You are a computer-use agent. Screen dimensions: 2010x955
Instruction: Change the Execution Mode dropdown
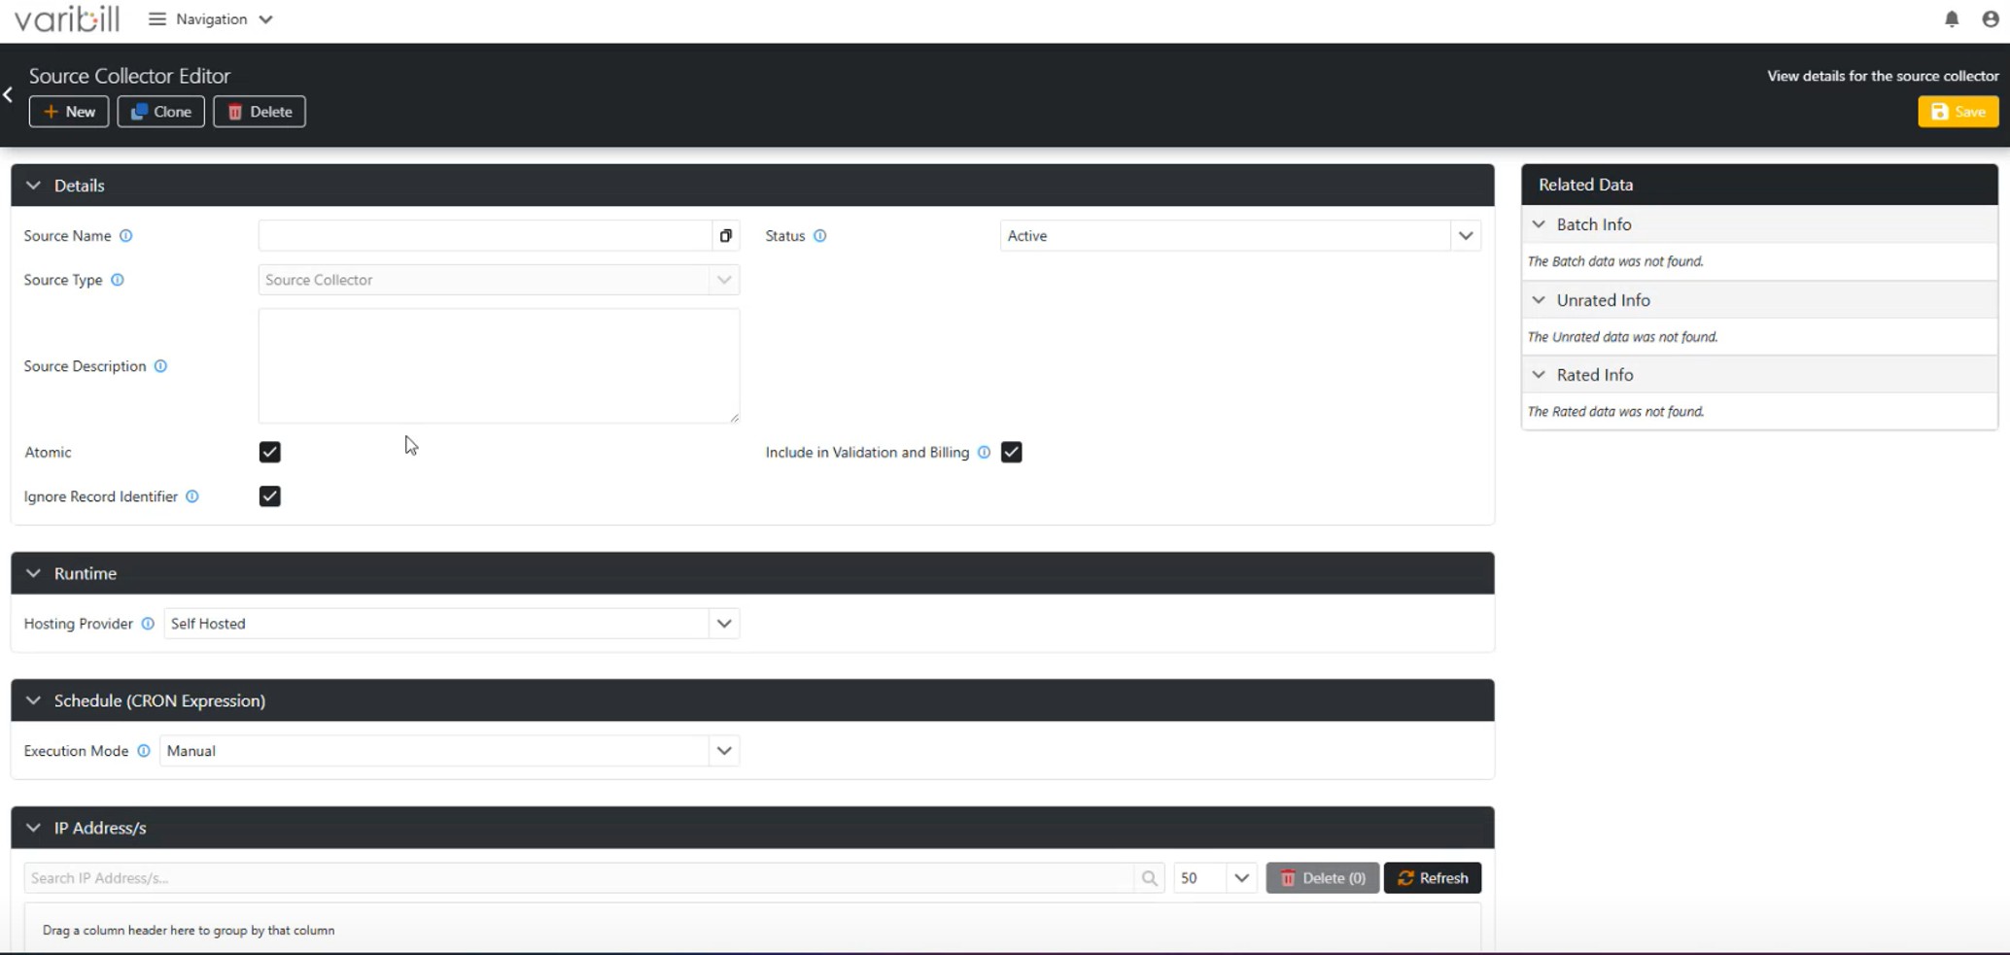pos(723,750)
